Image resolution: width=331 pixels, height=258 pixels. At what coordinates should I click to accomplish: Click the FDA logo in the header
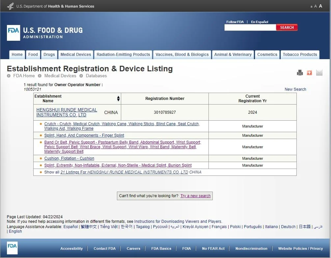(14, 33)
